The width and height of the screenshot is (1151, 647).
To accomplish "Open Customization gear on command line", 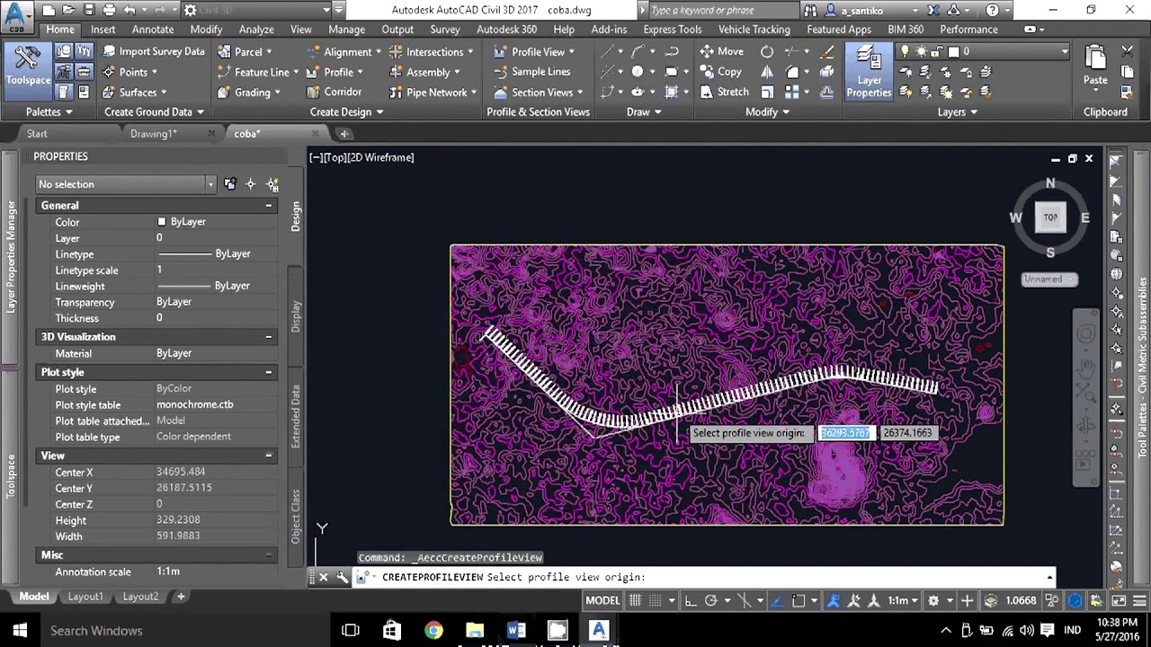I will tap(343, 577).
